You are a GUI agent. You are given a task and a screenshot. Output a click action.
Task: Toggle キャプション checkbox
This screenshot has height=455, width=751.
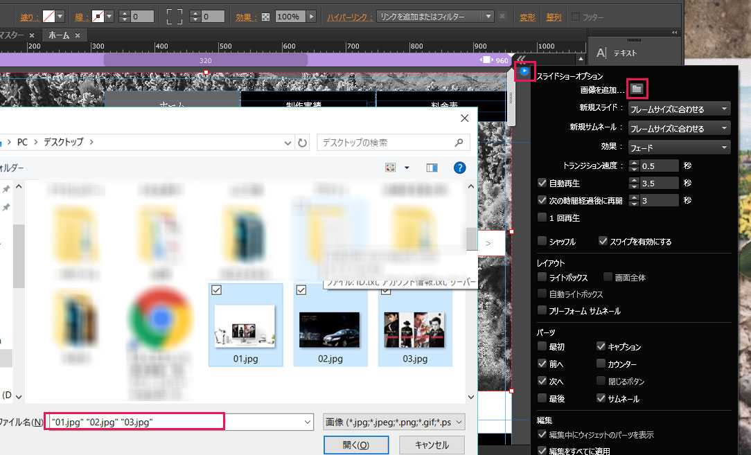click(601, 346)
